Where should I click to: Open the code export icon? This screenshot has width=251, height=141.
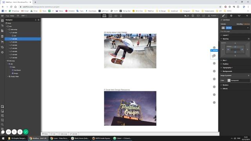[198, 16]
